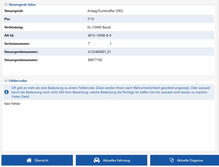Collapse the Steuergerät-Infos section

(6, 5)
